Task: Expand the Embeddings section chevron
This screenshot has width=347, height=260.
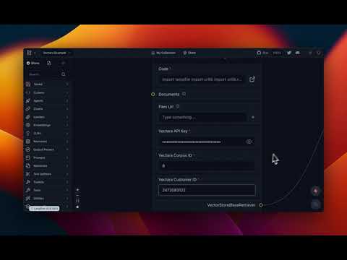Action: point(67,125)
